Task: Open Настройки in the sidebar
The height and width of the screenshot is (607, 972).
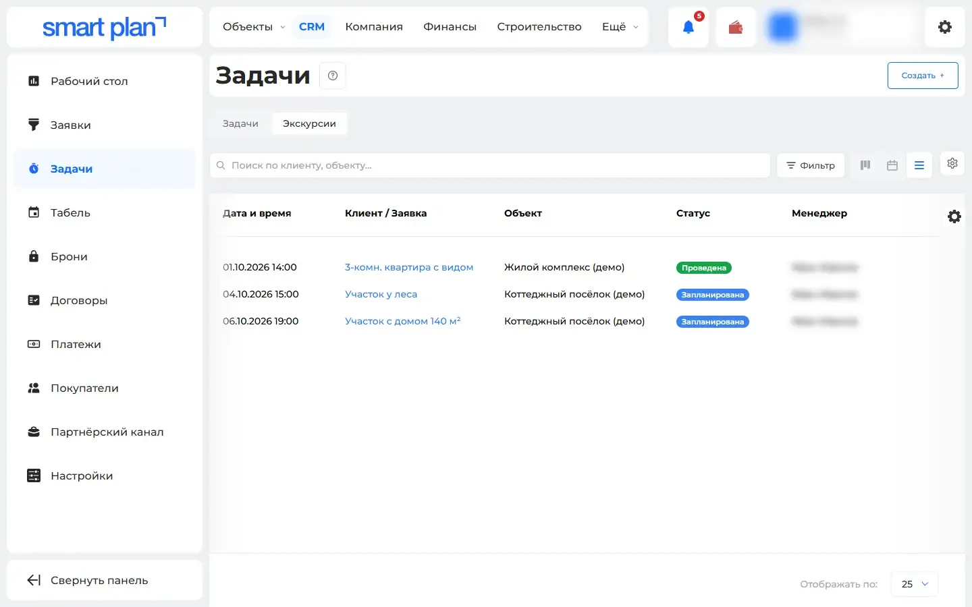Action: click(x=105, y=475)
